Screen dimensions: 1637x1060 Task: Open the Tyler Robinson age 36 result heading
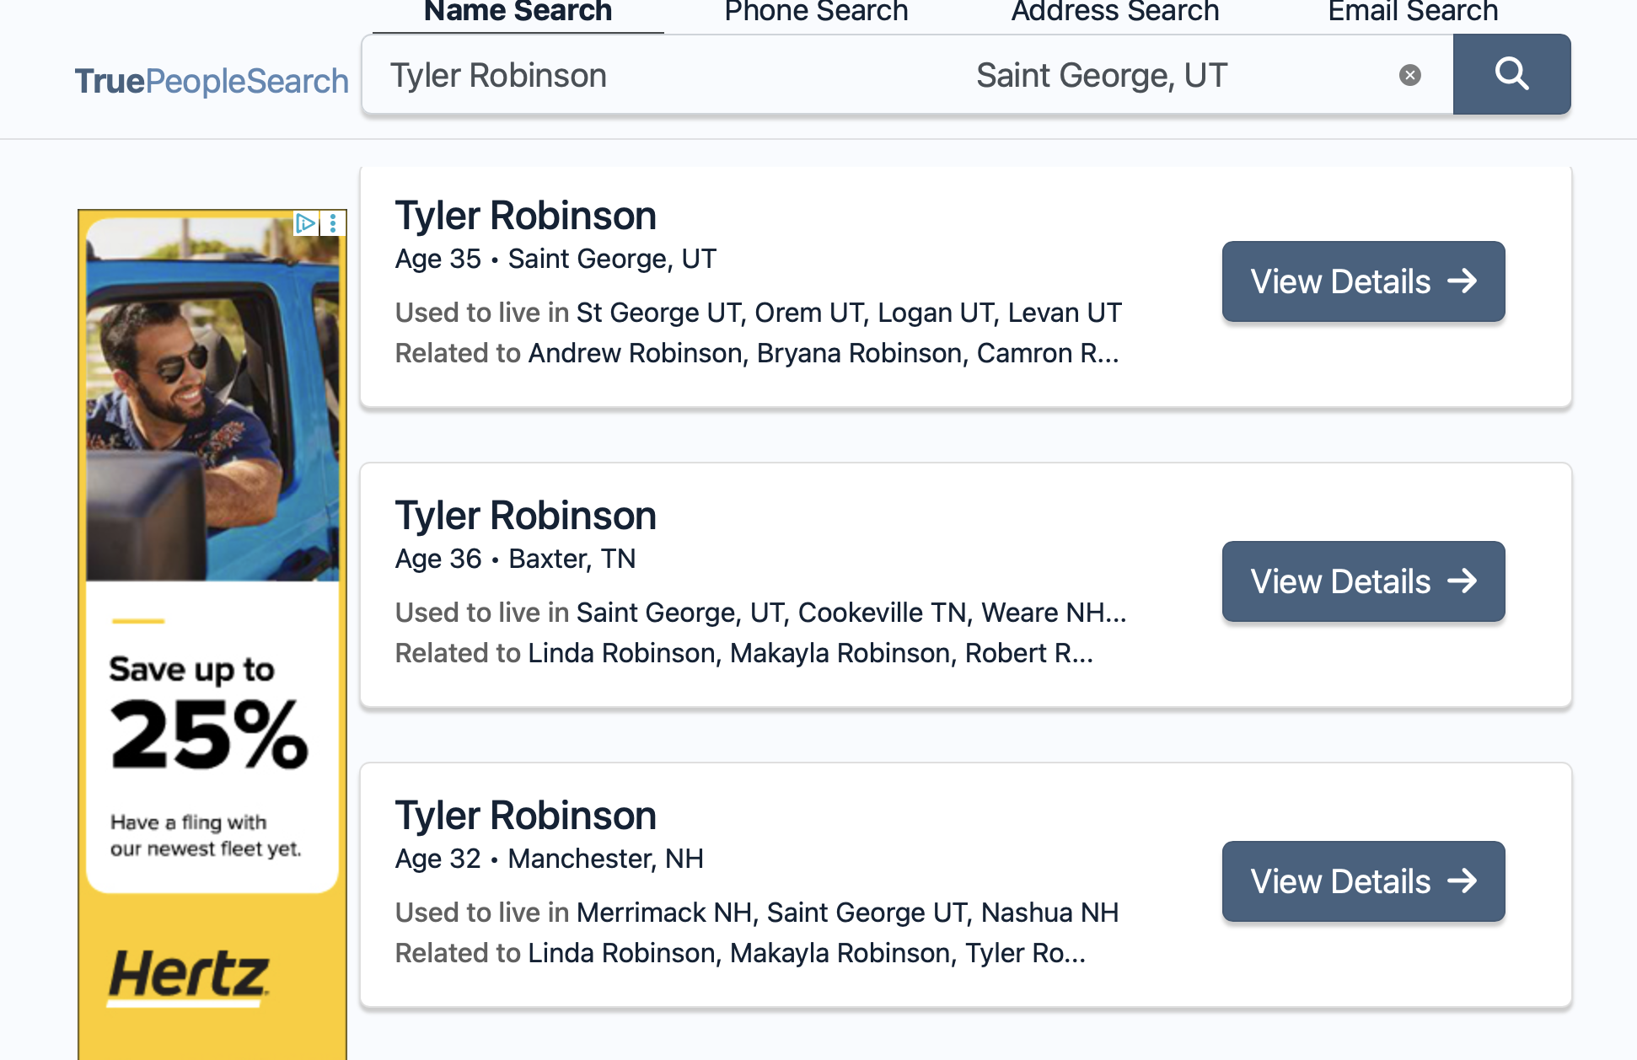tap(525, 516)
